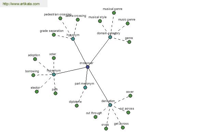Select the part meronym relation node
The image size is (205, 137).
click(85, 87)
